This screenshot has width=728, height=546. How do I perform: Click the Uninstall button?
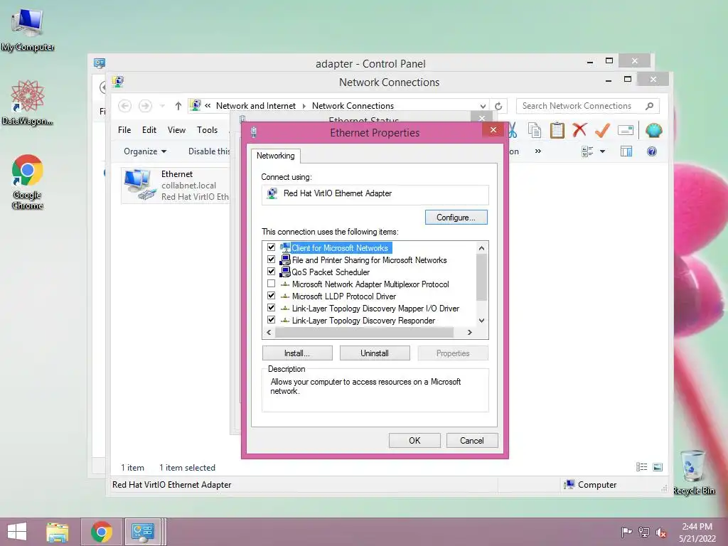click(x=375, y=353)
